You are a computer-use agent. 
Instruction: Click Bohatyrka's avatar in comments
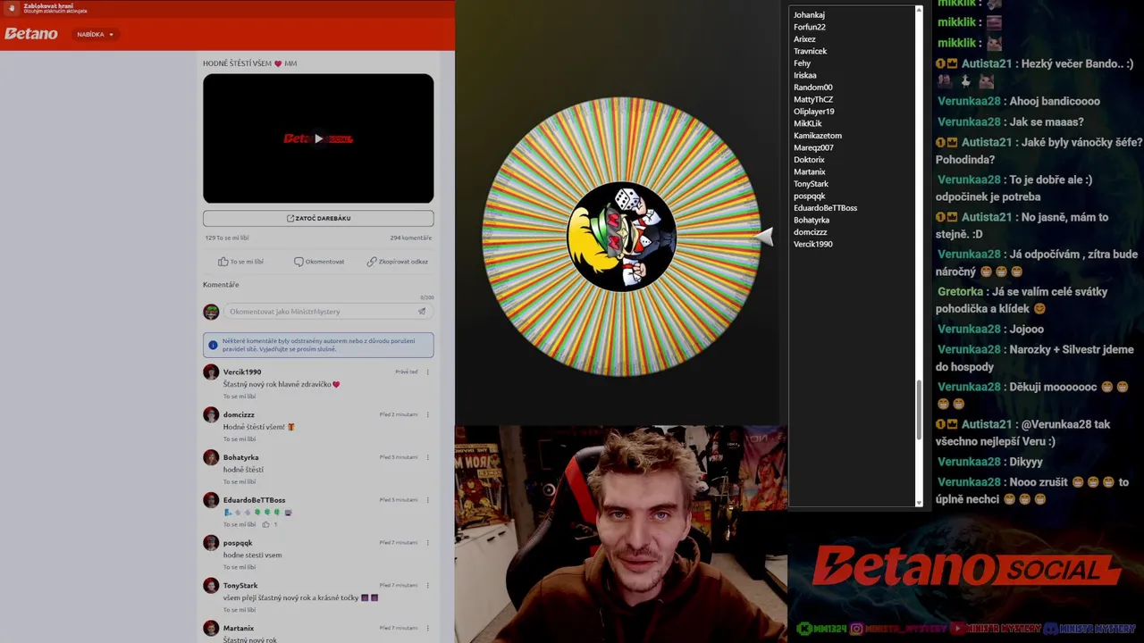(x=211, y=457)
